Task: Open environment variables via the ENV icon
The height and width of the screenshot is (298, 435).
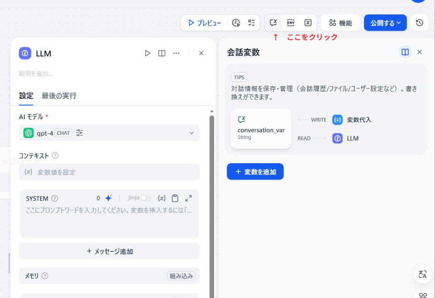Action: coord(291,22)
